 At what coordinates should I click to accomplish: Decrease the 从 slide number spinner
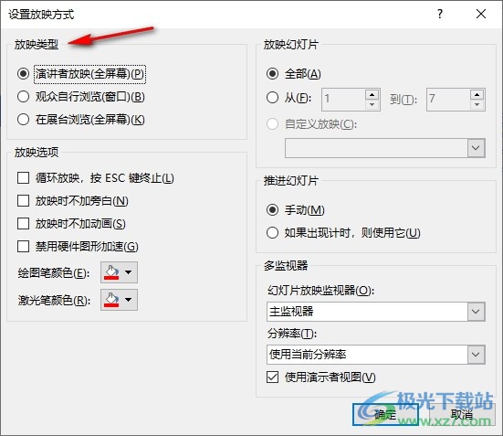[372, 105]
